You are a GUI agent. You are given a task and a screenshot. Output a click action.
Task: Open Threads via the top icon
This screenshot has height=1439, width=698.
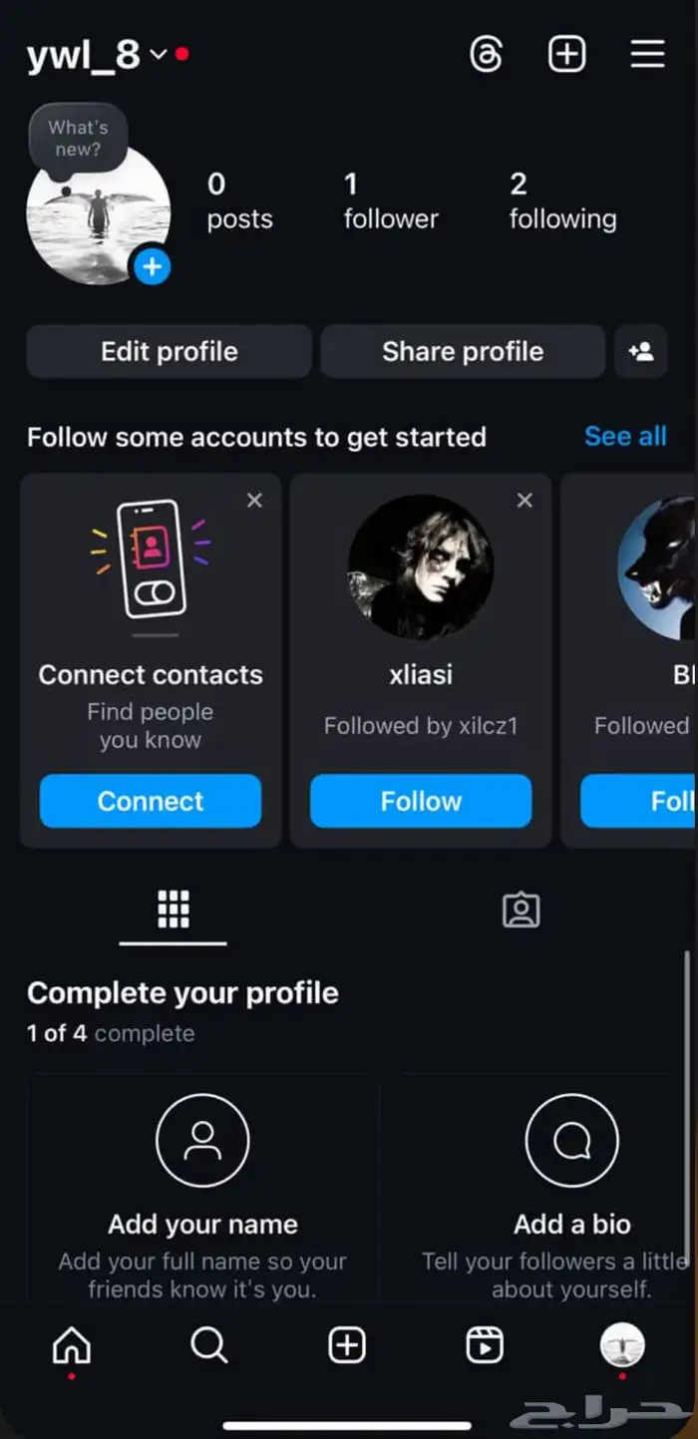click(x=486, y=54)
